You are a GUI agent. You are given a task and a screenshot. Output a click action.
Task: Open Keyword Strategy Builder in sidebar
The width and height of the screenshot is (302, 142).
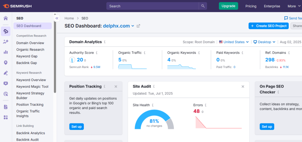click(30, 96)
